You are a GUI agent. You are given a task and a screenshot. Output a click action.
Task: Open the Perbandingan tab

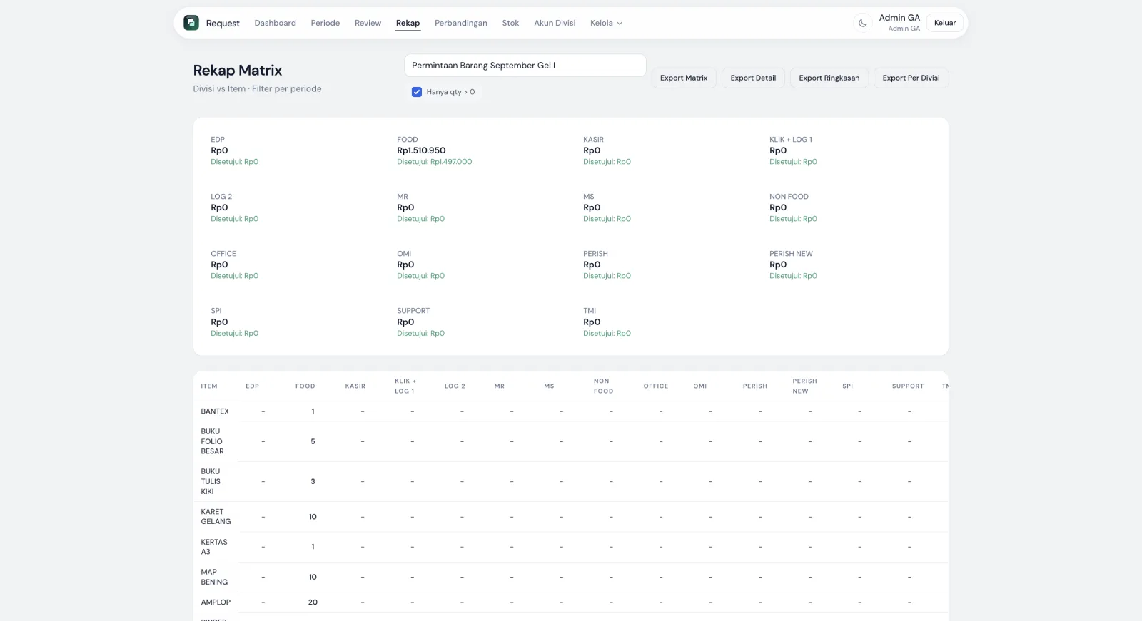461,23
